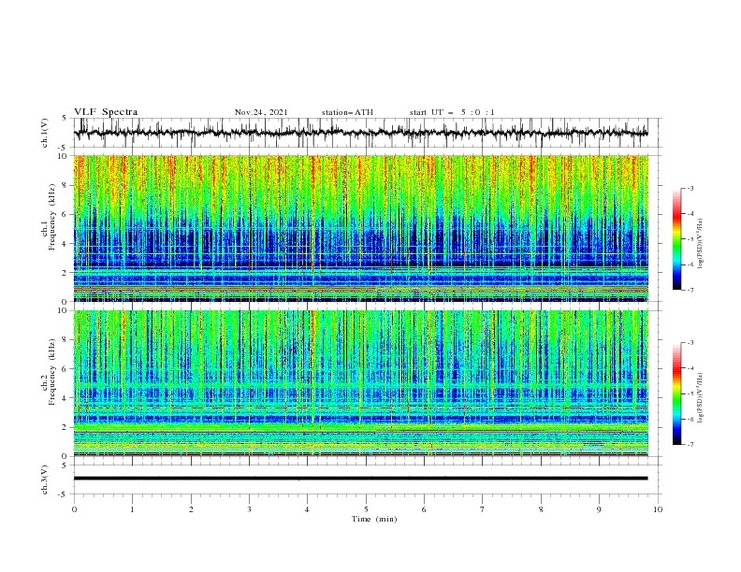Click the "-3" tick on the upper colorbar

pos(690,188)
